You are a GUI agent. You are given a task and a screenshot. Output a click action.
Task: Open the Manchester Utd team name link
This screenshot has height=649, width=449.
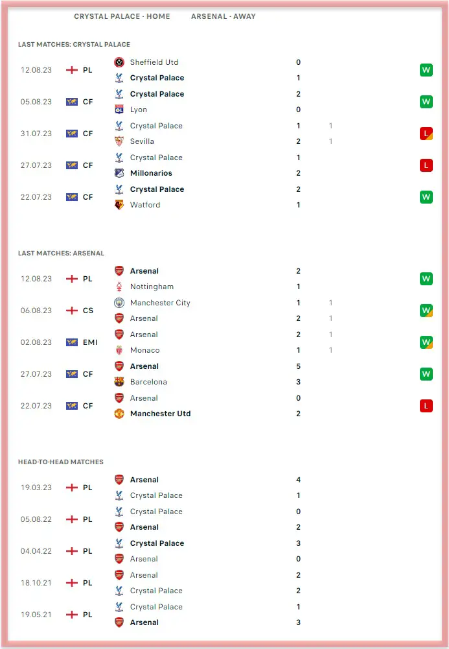pos(160,414)
